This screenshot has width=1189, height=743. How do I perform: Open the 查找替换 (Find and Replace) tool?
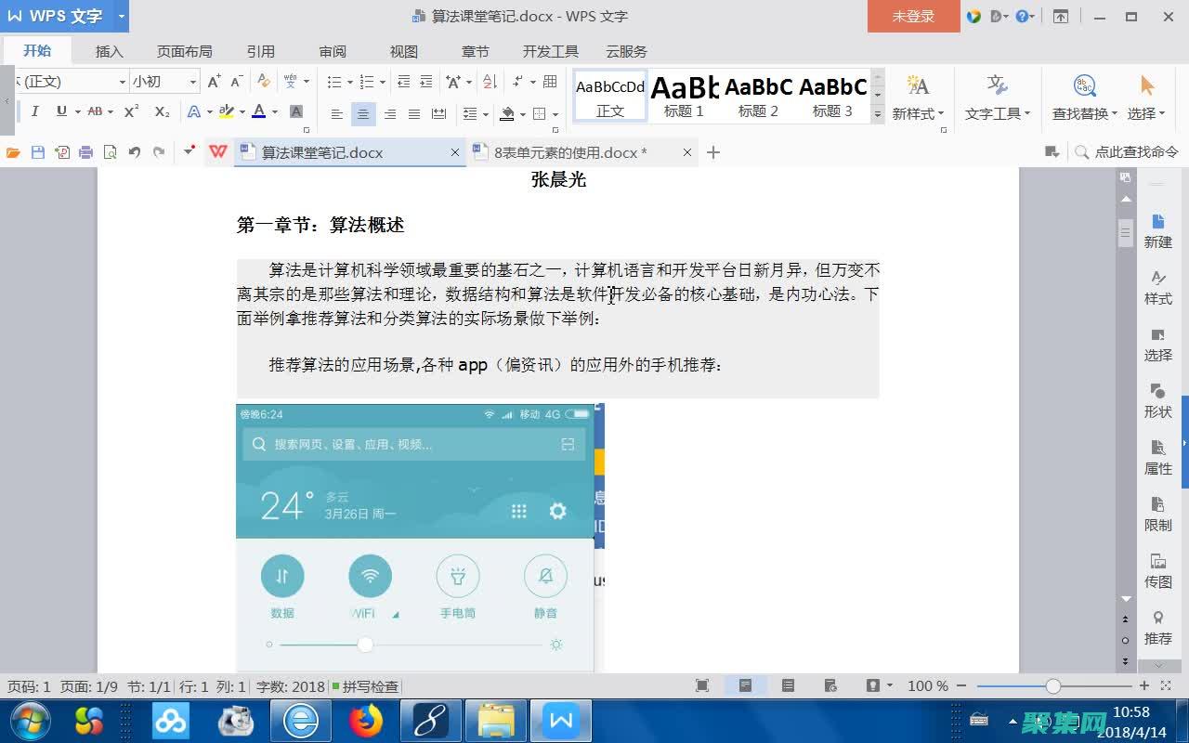[x=1084, y=96]
